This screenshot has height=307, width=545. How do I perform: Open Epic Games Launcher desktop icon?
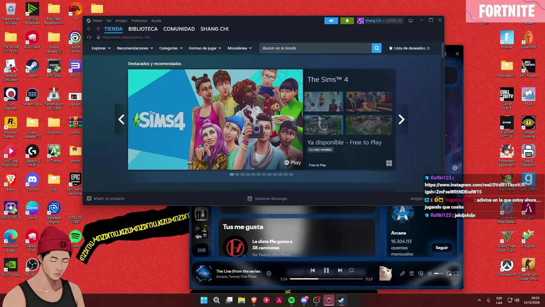[x=75, y=184]
